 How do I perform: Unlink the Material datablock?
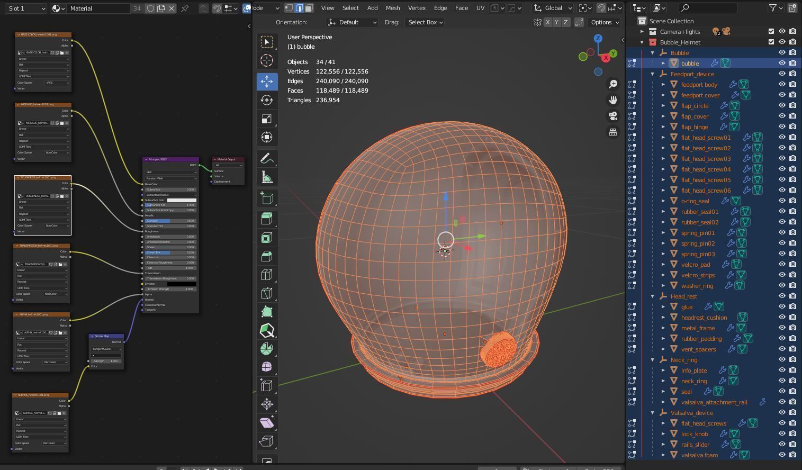172,8
